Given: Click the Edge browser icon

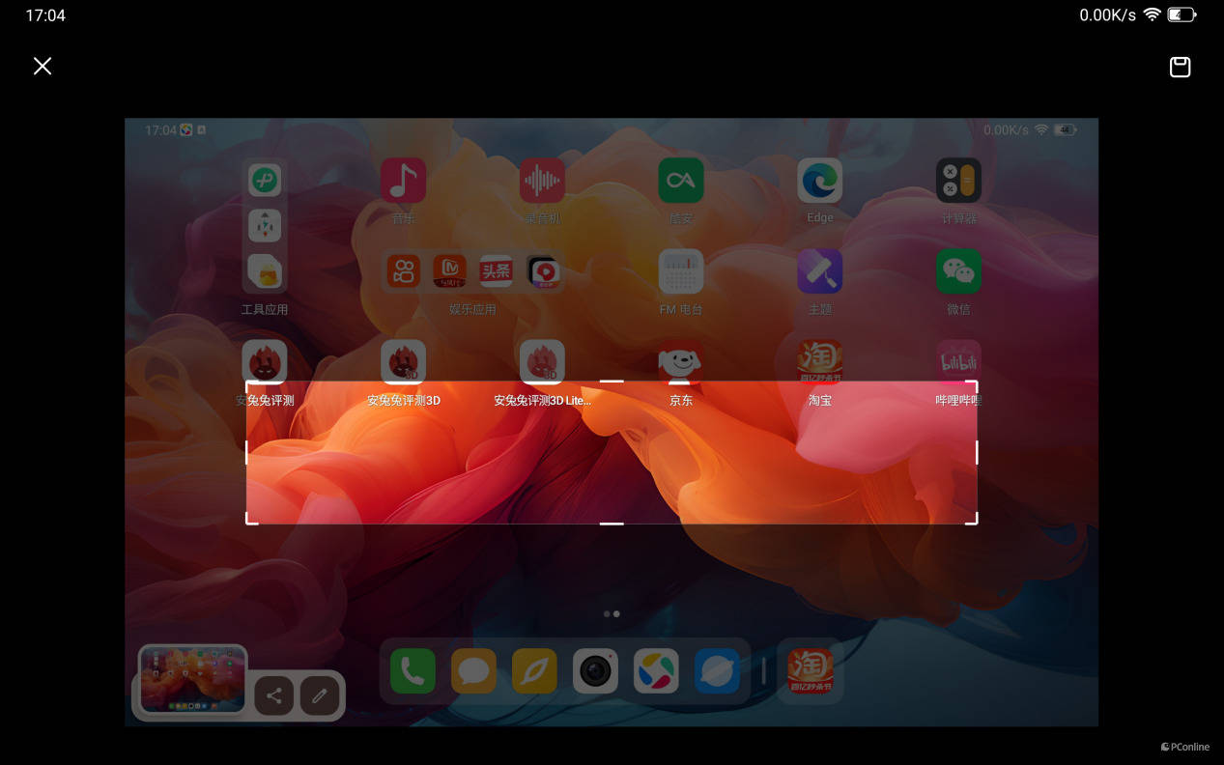Looking at the screenshot, I should coord(819,181).
